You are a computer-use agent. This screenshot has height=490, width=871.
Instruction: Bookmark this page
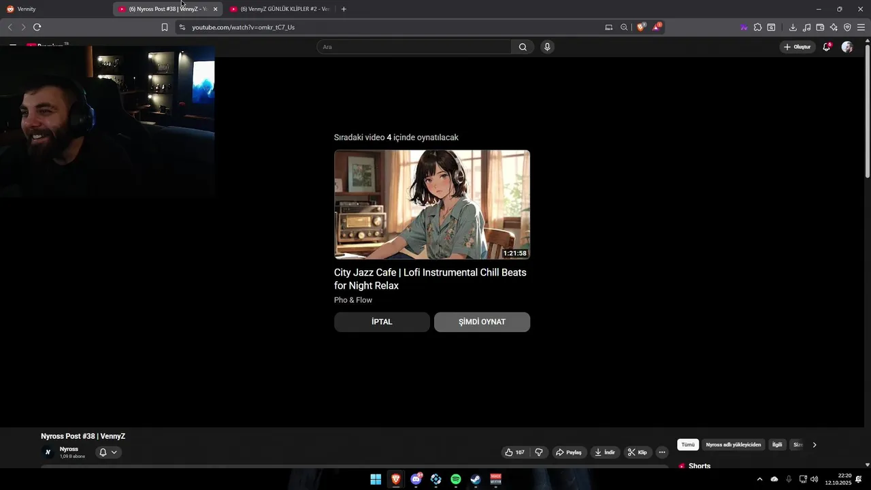click(165, 27)
